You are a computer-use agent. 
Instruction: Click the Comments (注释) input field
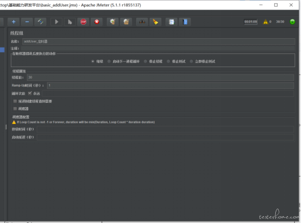[158, 48]
